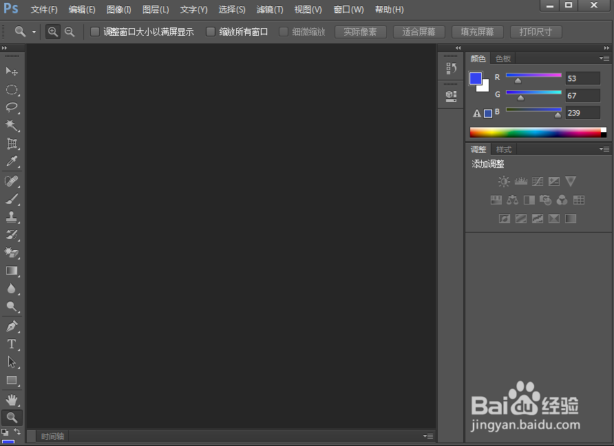Open the Color panel flyout menu
The width and height of the screenshot is (614, 446).
pyautogui.click(x=604, y=58)
